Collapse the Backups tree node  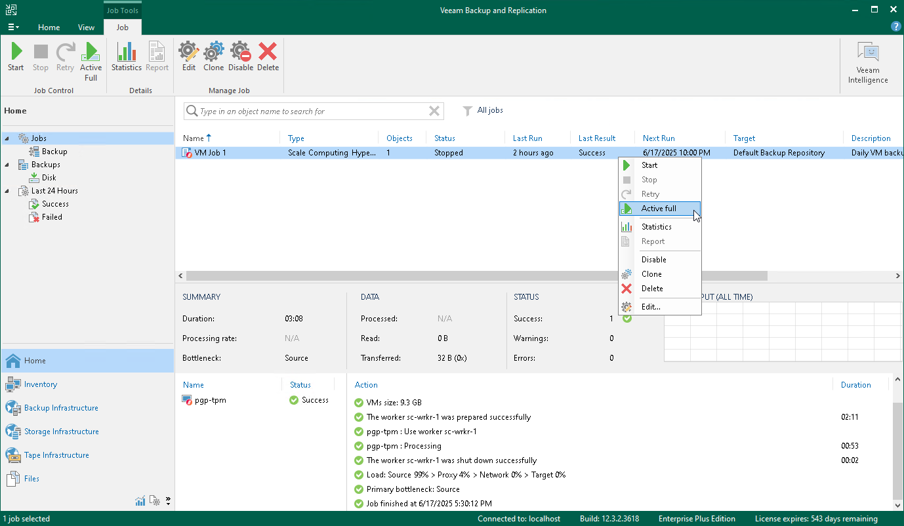7,165
